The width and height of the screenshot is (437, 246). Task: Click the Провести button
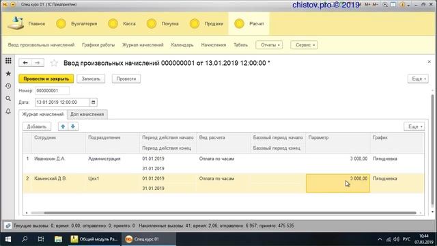[126, 79]
